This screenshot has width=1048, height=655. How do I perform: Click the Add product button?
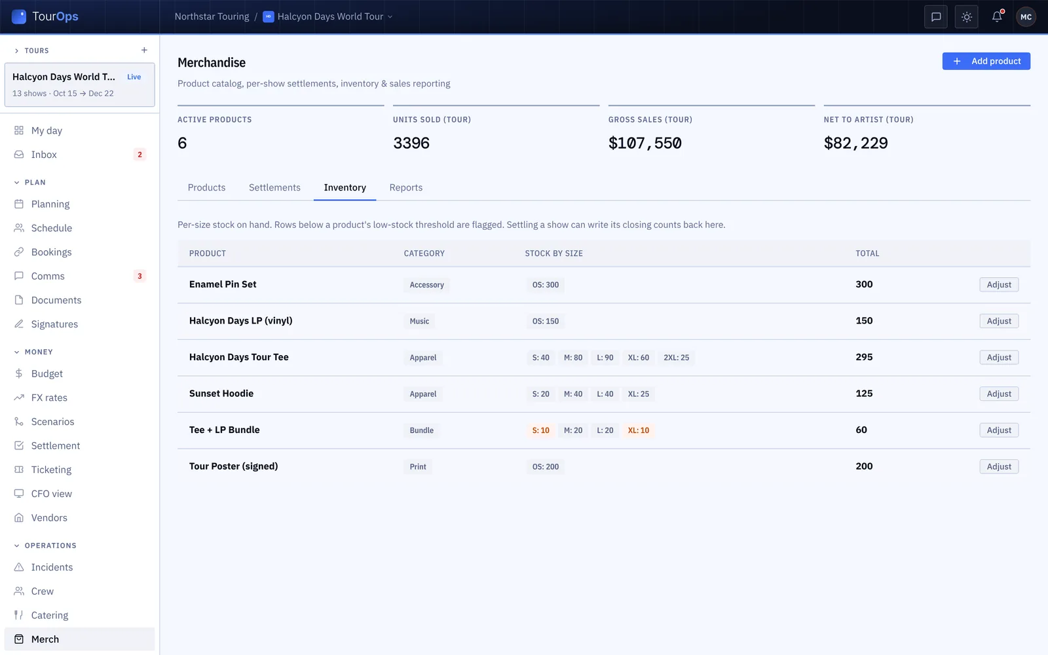tap(986, 61)
